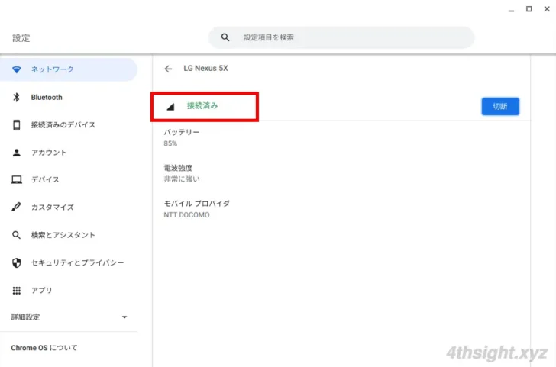Click the 85% battery value
Viewport: 556px width, 367px height.
tap(170, 143)
